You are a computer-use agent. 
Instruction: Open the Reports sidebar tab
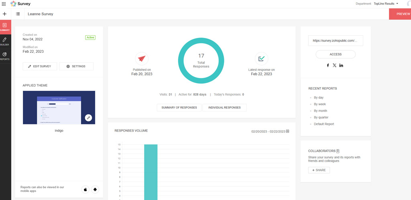[x=5, y=56]
